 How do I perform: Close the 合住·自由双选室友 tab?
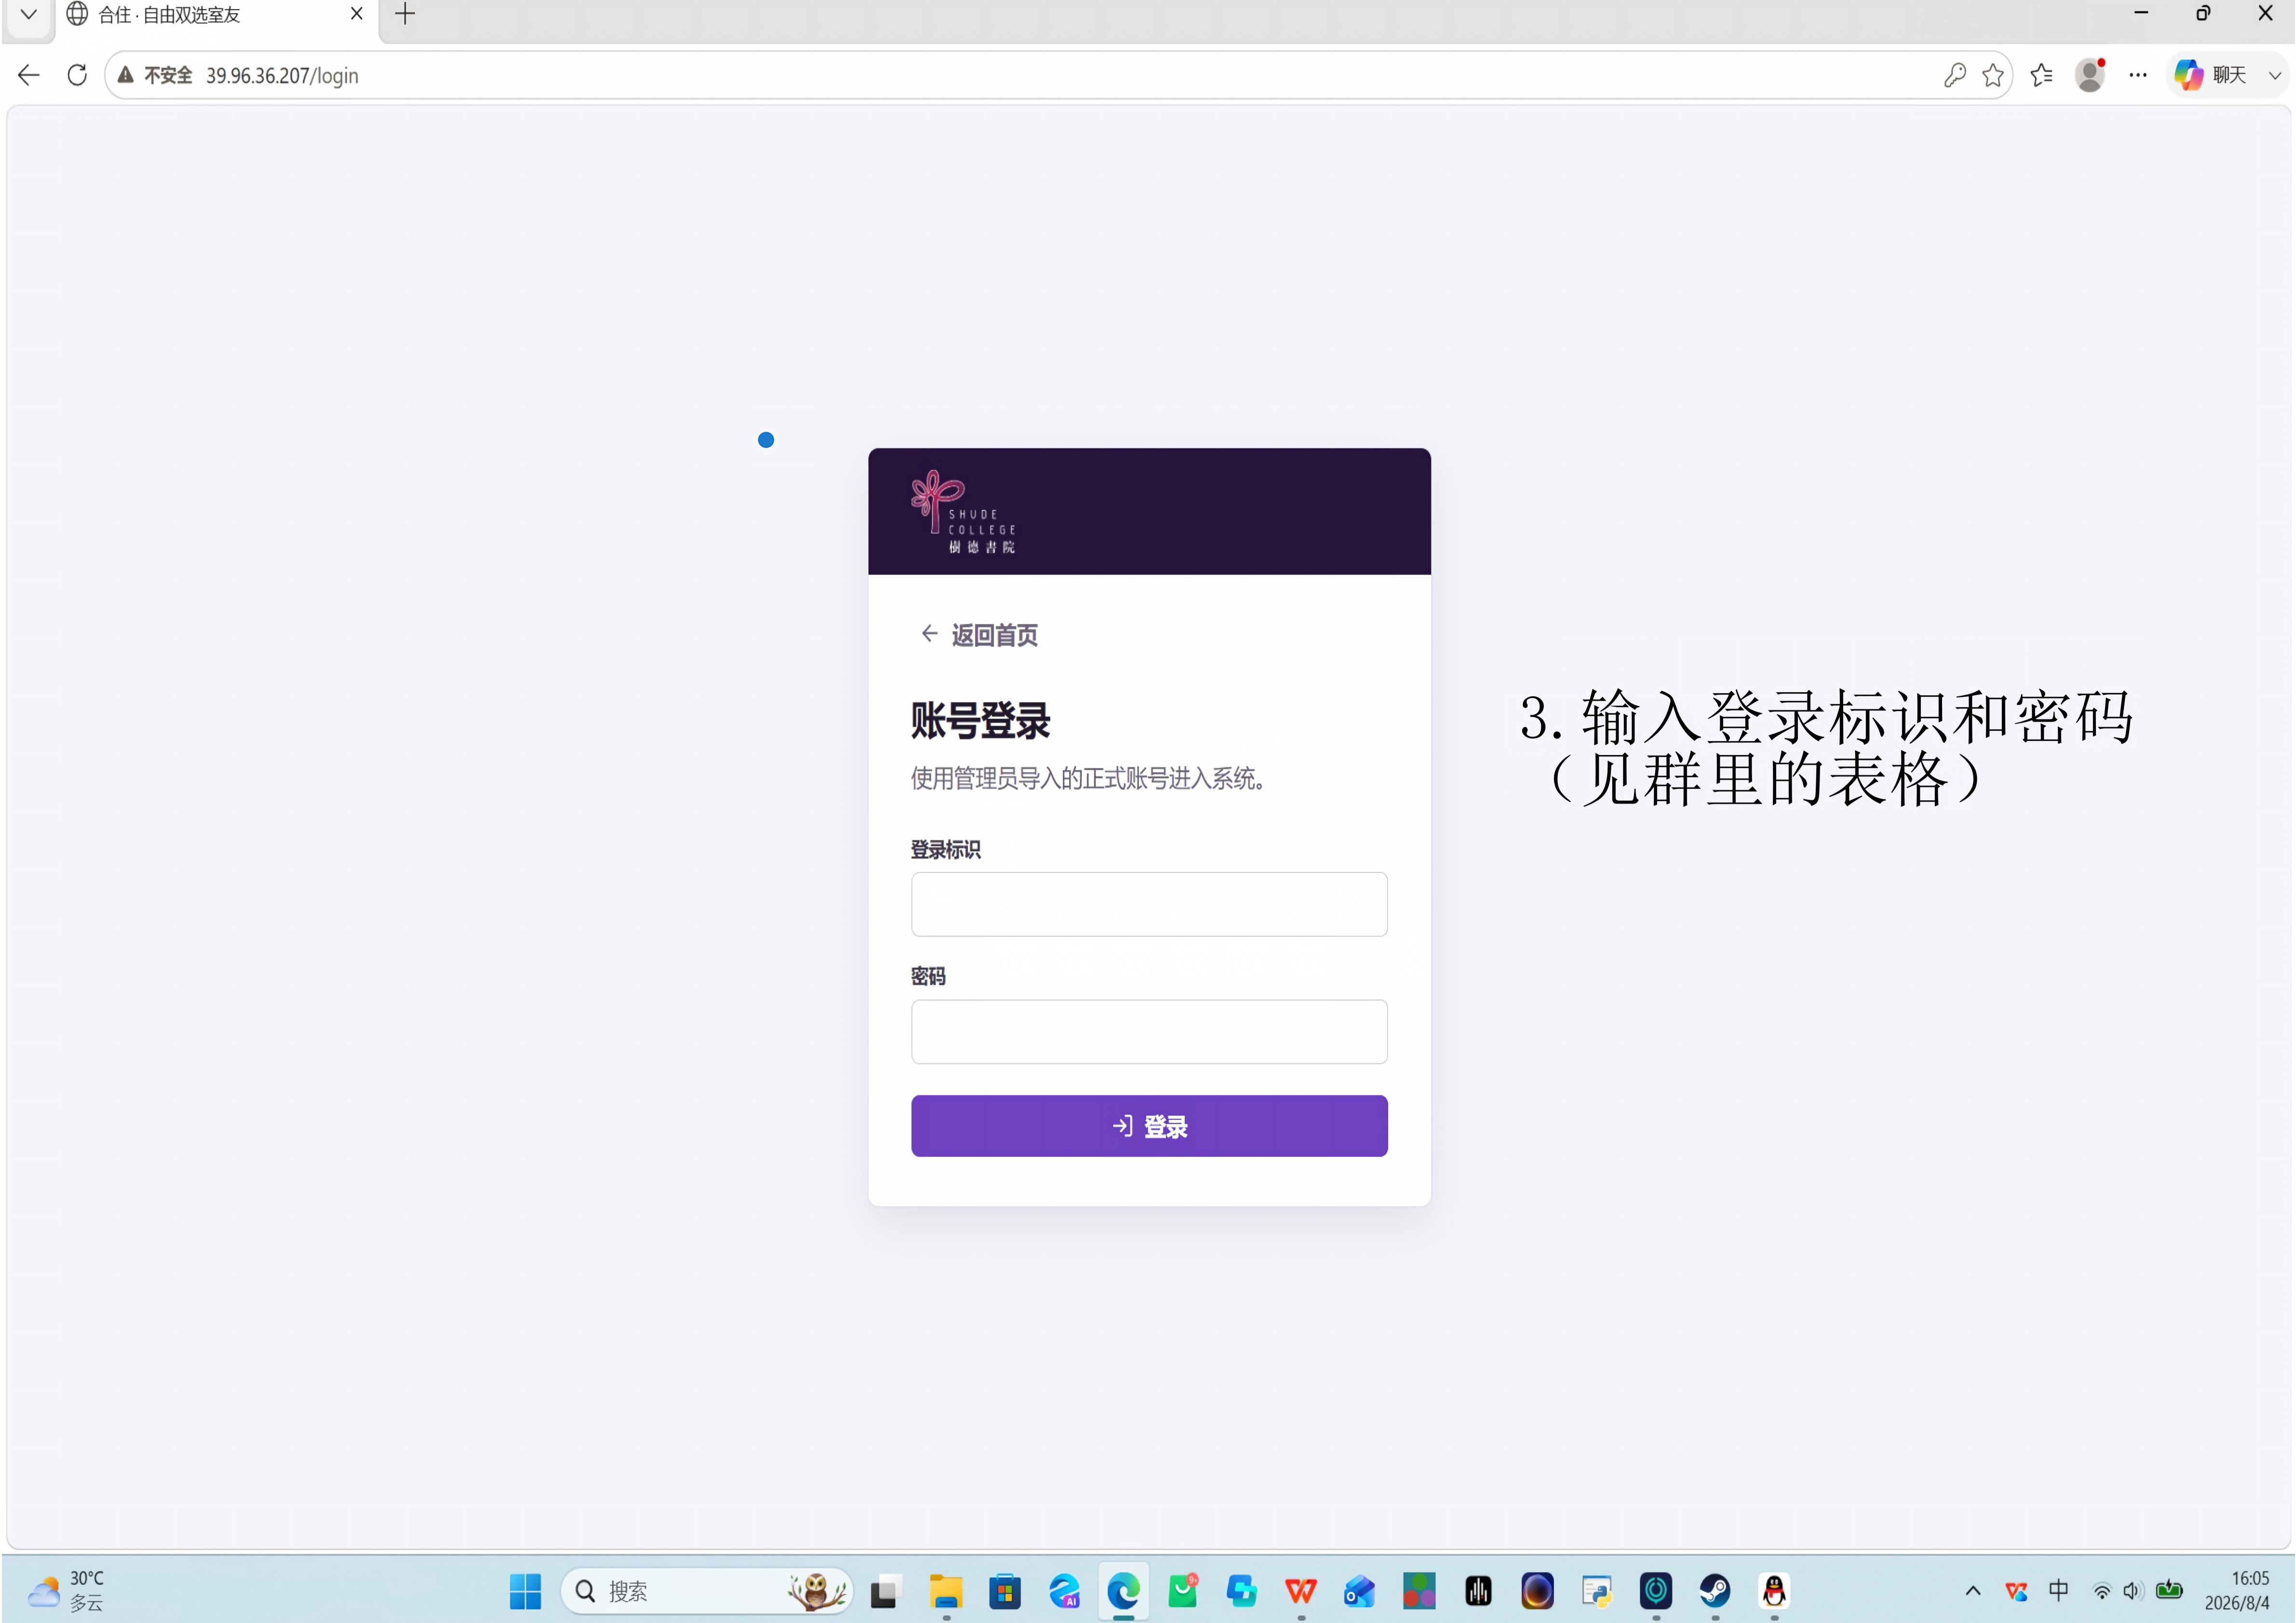tap(356, 14)
